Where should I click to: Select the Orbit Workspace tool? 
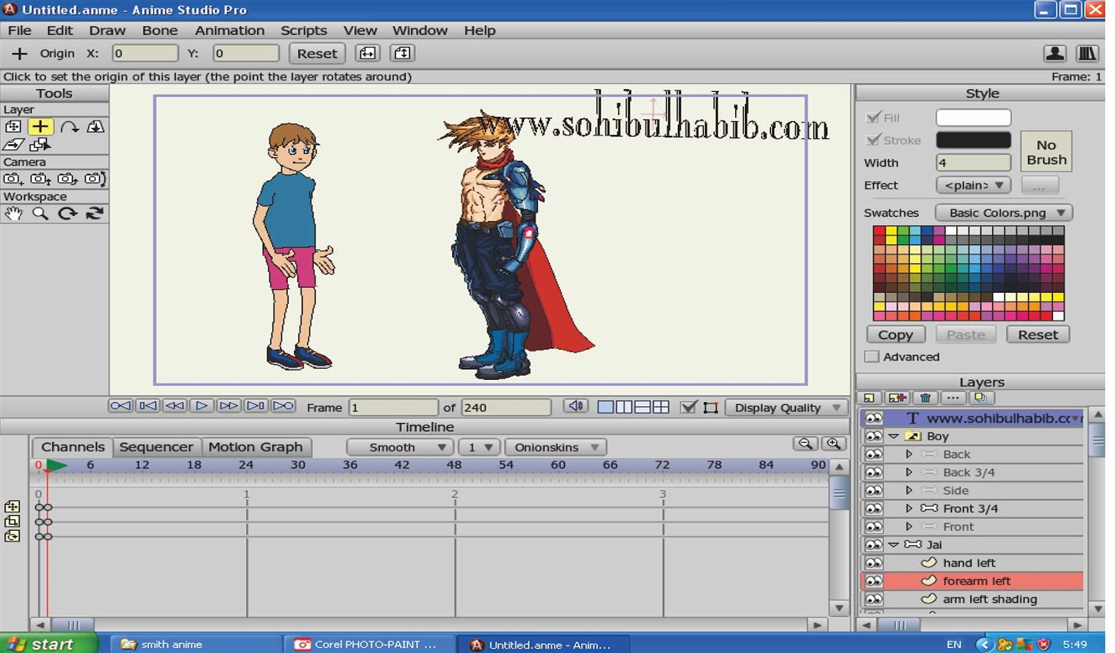pos(95,214)
